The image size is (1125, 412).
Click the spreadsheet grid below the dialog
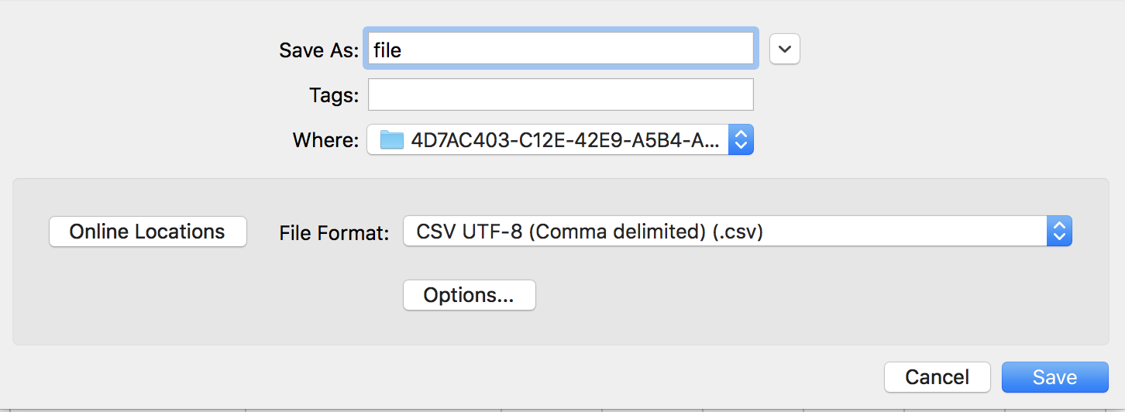click(x=372, y=410)
